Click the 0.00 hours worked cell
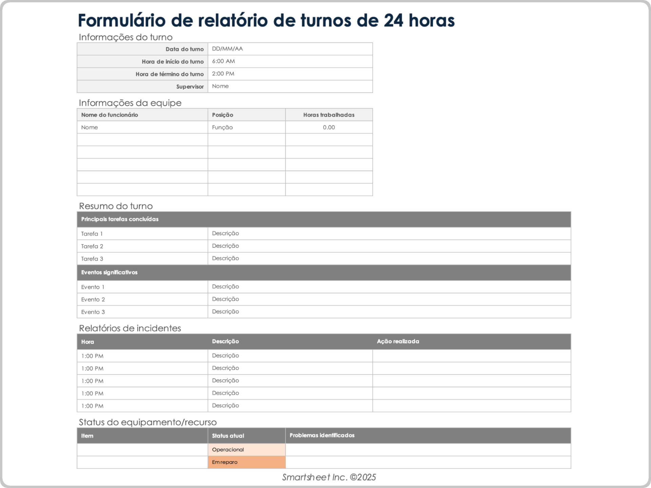 click(329, 127)
